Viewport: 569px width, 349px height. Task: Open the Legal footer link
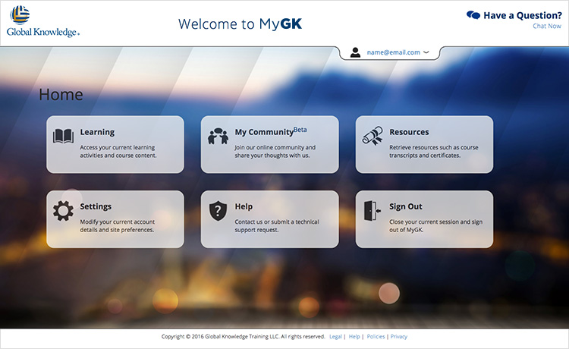[x=335, y=336]
